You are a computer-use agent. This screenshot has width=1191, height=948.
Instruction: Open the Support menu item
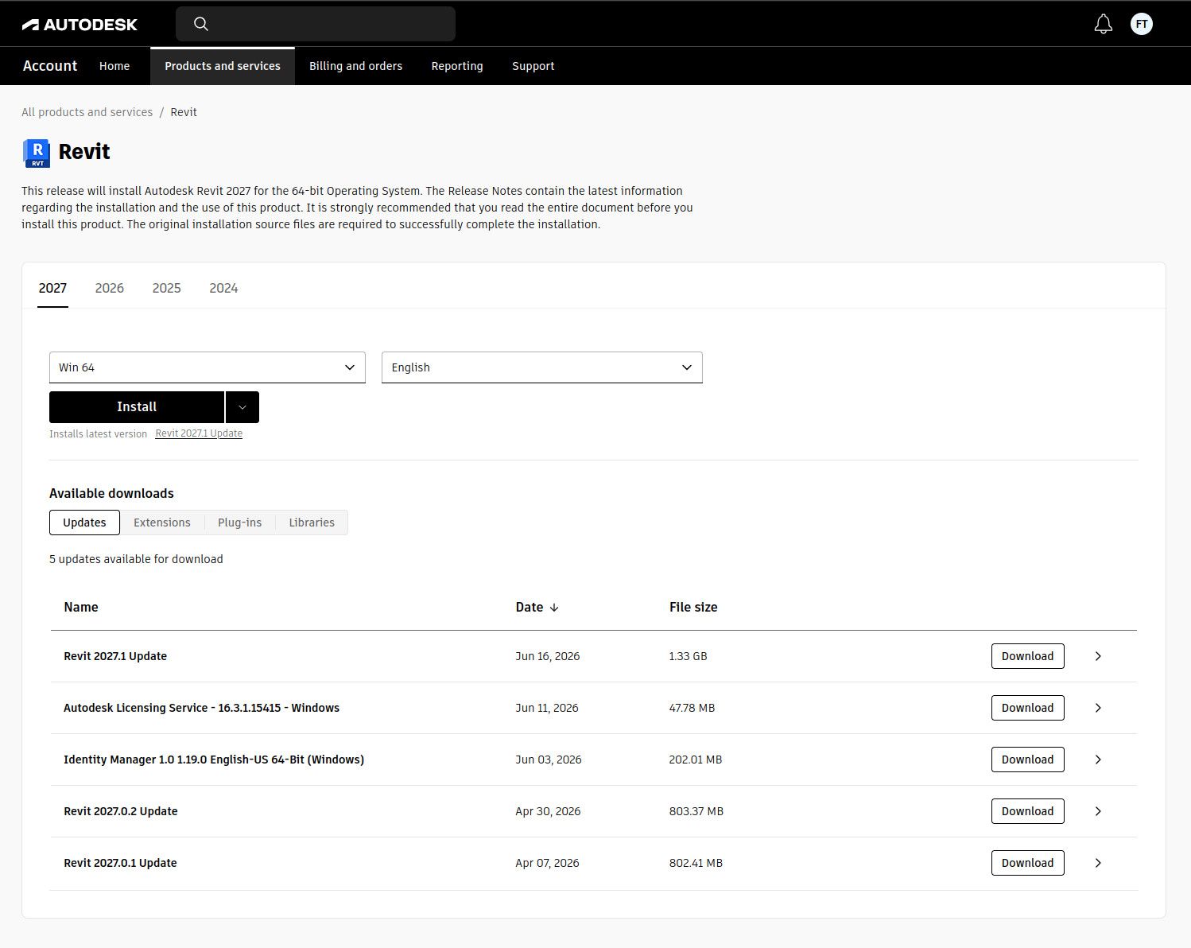533,66
